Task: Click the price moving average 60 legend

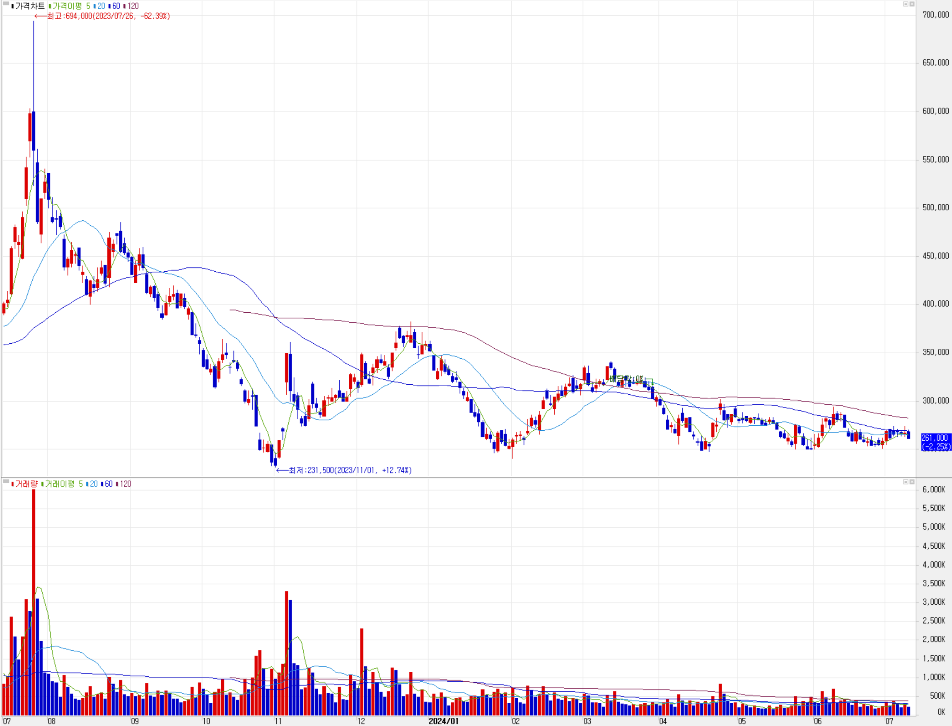Action: [116, 6]
